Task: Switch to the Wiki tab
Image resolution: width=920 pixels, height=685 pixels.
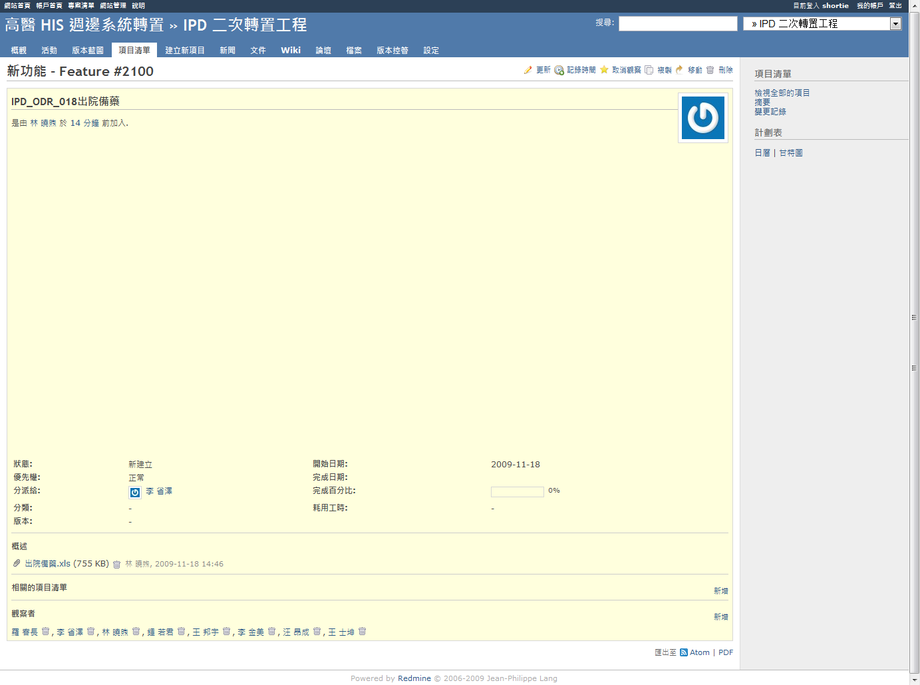Action: coord(291,51)
